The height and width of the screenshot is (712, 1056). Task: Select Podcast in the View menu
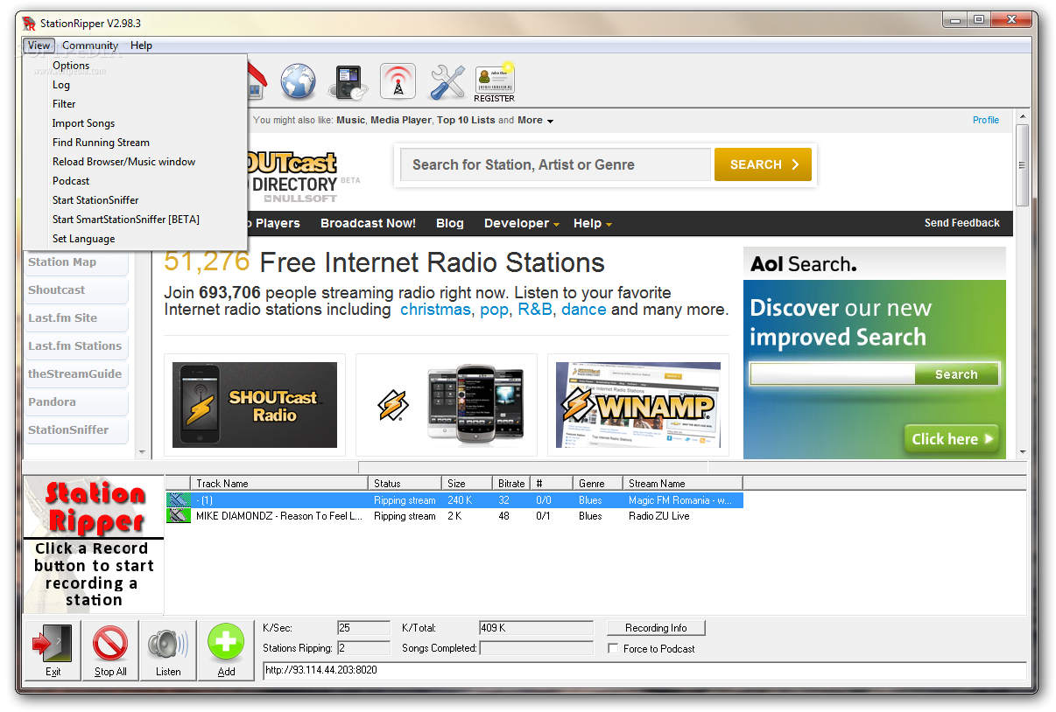coord(136,181)
